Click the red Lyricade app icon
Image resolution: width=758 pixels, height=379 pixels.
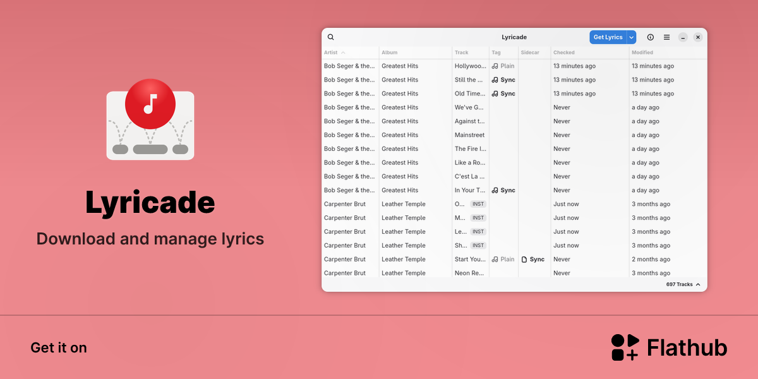click(150, 119)
